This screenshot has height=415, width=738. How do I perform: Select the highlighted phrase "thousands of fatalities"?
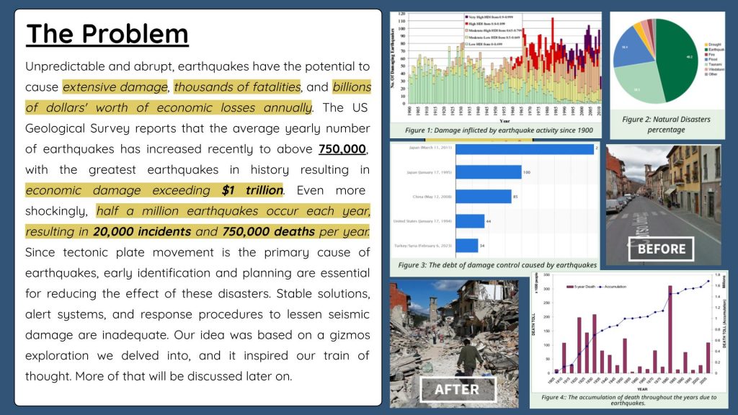pyautogui.click(x=237, y=87)
